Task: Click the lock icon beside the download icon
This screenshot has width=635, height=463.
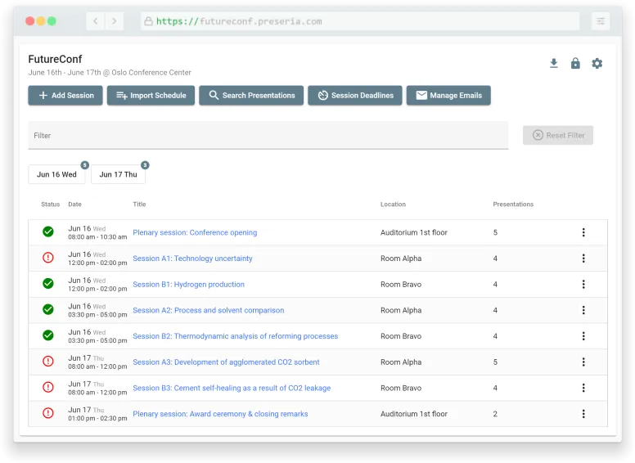Action: [x=575, y=64]
